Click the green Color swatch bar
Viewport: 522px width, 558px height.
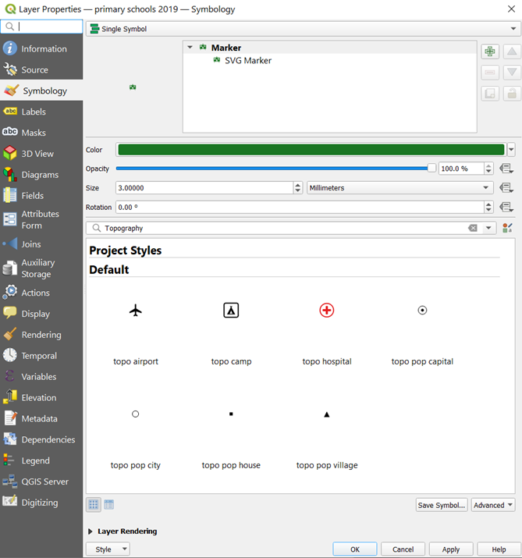coord(311,150)
